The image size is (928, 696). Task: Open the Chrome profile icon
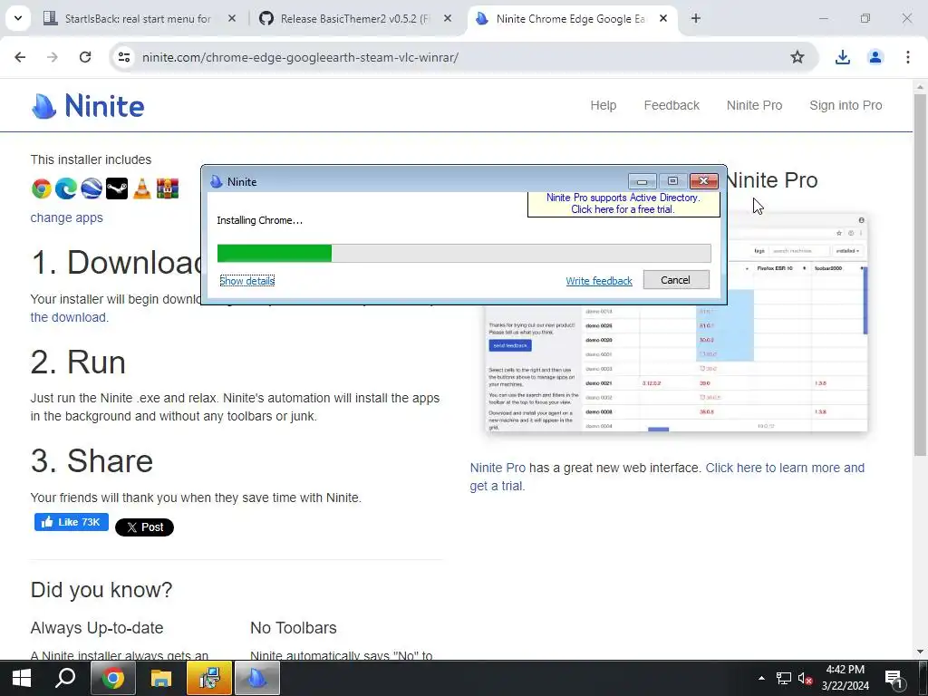(x=875, y=57)
